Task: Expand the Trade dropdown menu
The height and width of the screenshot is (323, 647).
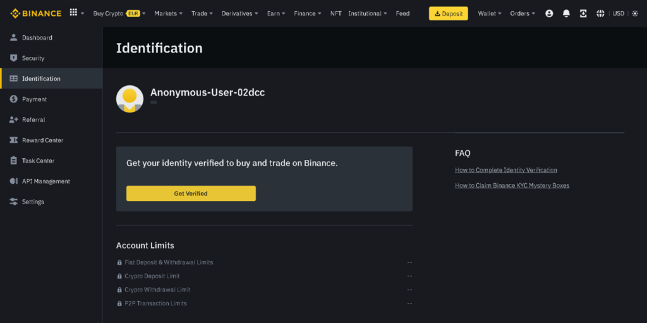Action: [x=202, y=13]
